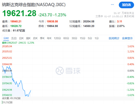
Task: Click the chart's 成交量: 49.39亿股 volume label
Action: click(x=11, y=98)
